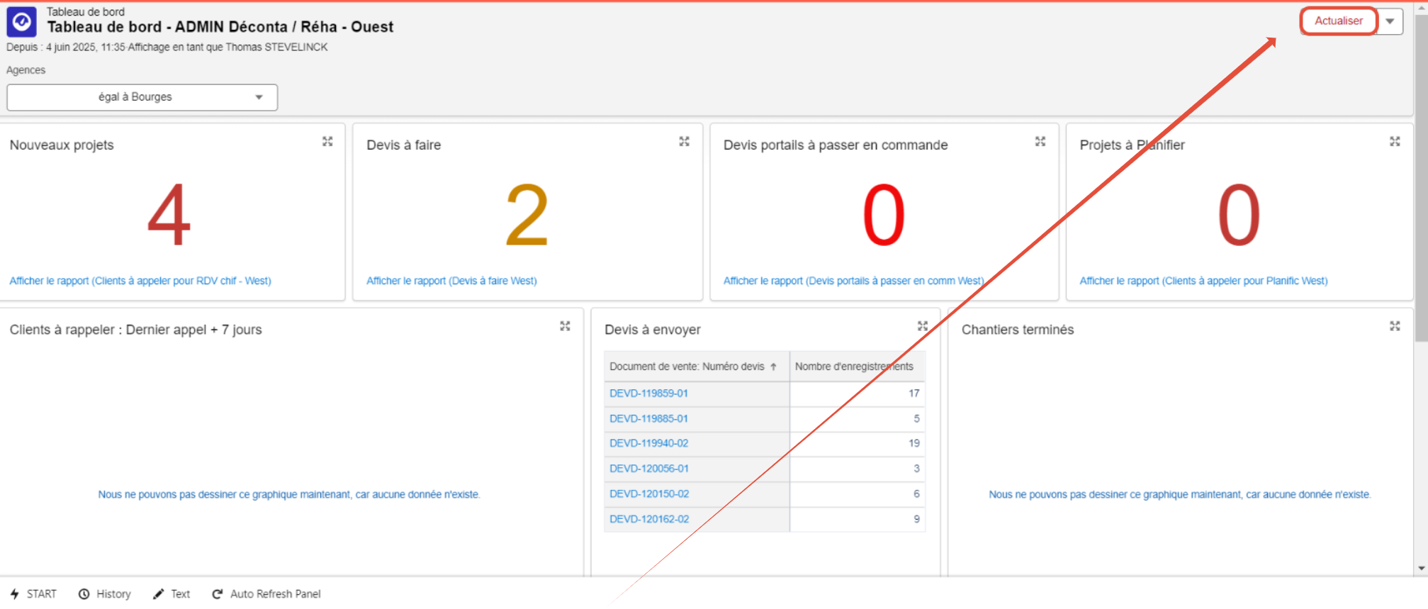Expand the Nouveaux projets widget
1428x609 pixels.
327,142
